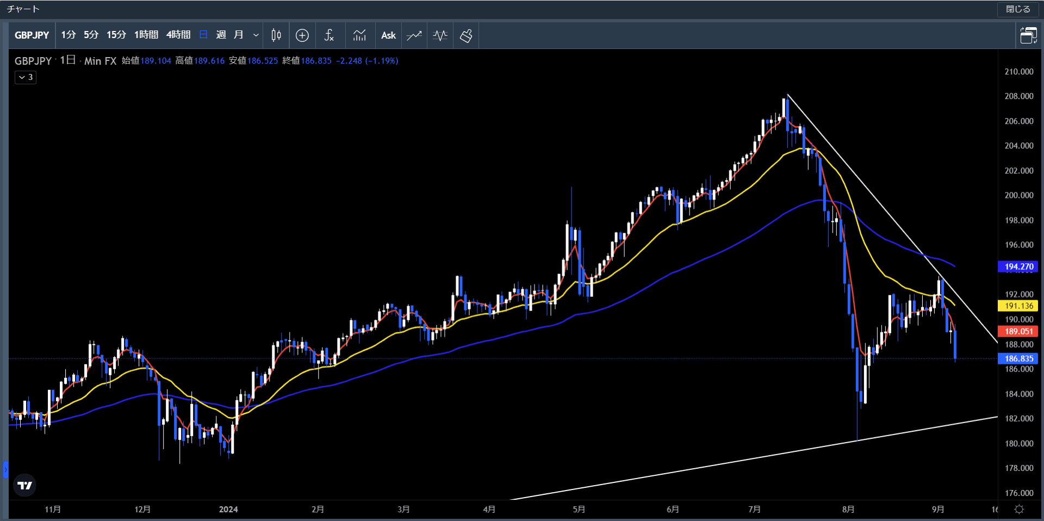The height and width of the screenshot is (521, 1044).
Task: Click the 2024 time axis label
Action: pyautogui.click(x=228, y=510)
